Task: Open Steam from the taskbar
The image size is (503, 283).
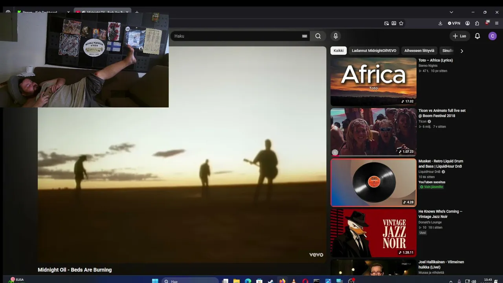Action: [x=271, y=281]
